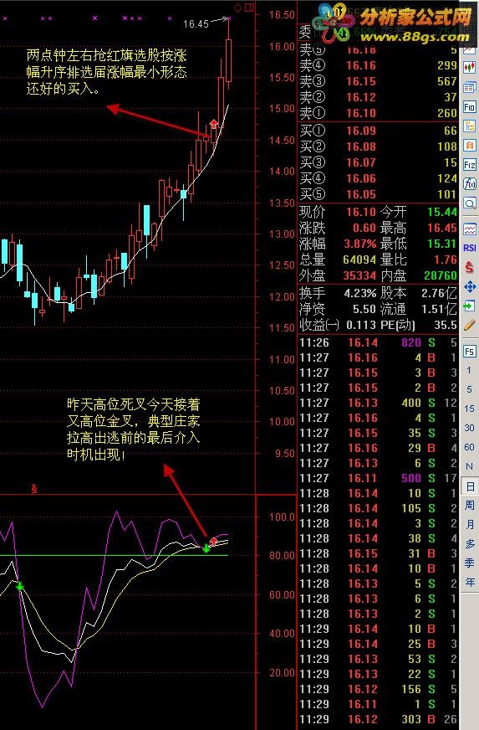Click the 80.00 level on indicator axis
Screen dimensions: 479x730
pyautogui.click(x=282, y=555)
